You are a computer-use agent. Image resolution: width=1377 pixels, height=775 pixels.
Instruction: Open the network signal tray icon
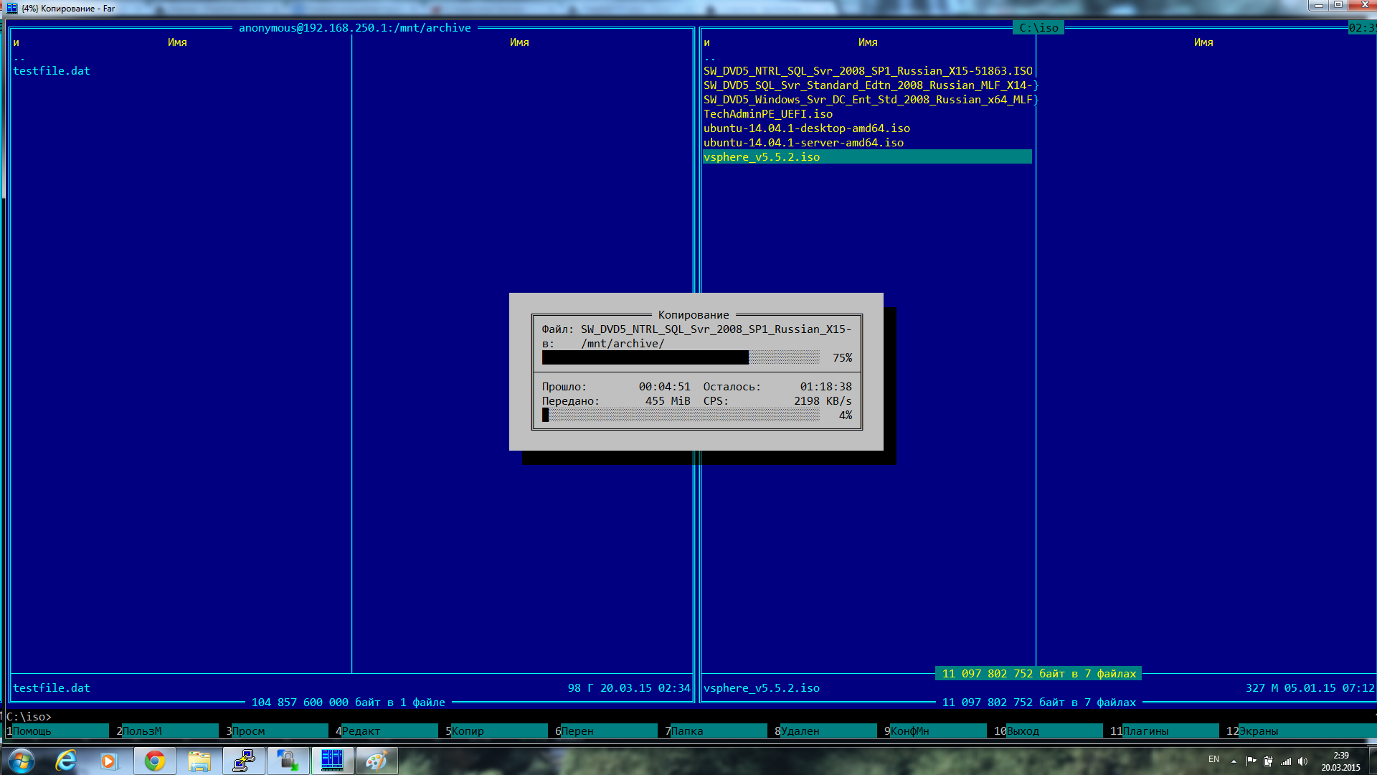(1286, 761)
